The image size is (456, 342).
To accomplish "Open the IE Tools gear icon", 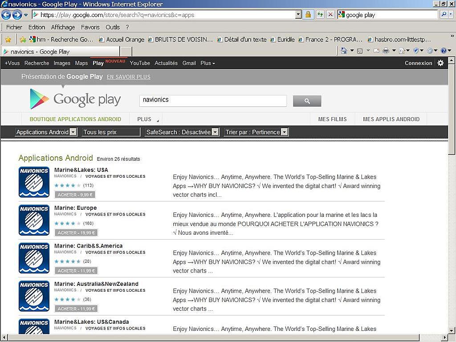I will (x=430, y=51).
